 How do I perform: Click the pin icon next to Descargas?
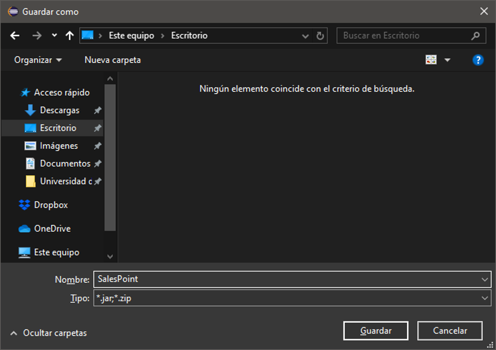click(97, 110)
